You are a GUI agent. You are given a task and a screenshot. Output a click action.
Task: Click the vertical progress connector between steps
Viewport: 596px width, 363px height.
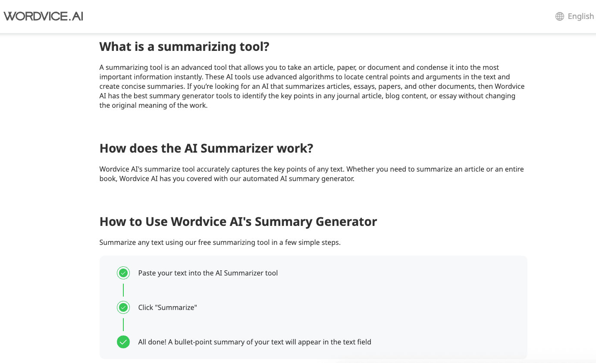123,290
